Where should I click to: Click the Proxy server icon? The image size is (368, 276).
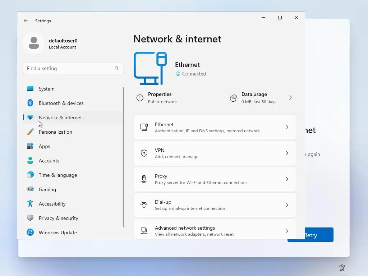[144, 179]
